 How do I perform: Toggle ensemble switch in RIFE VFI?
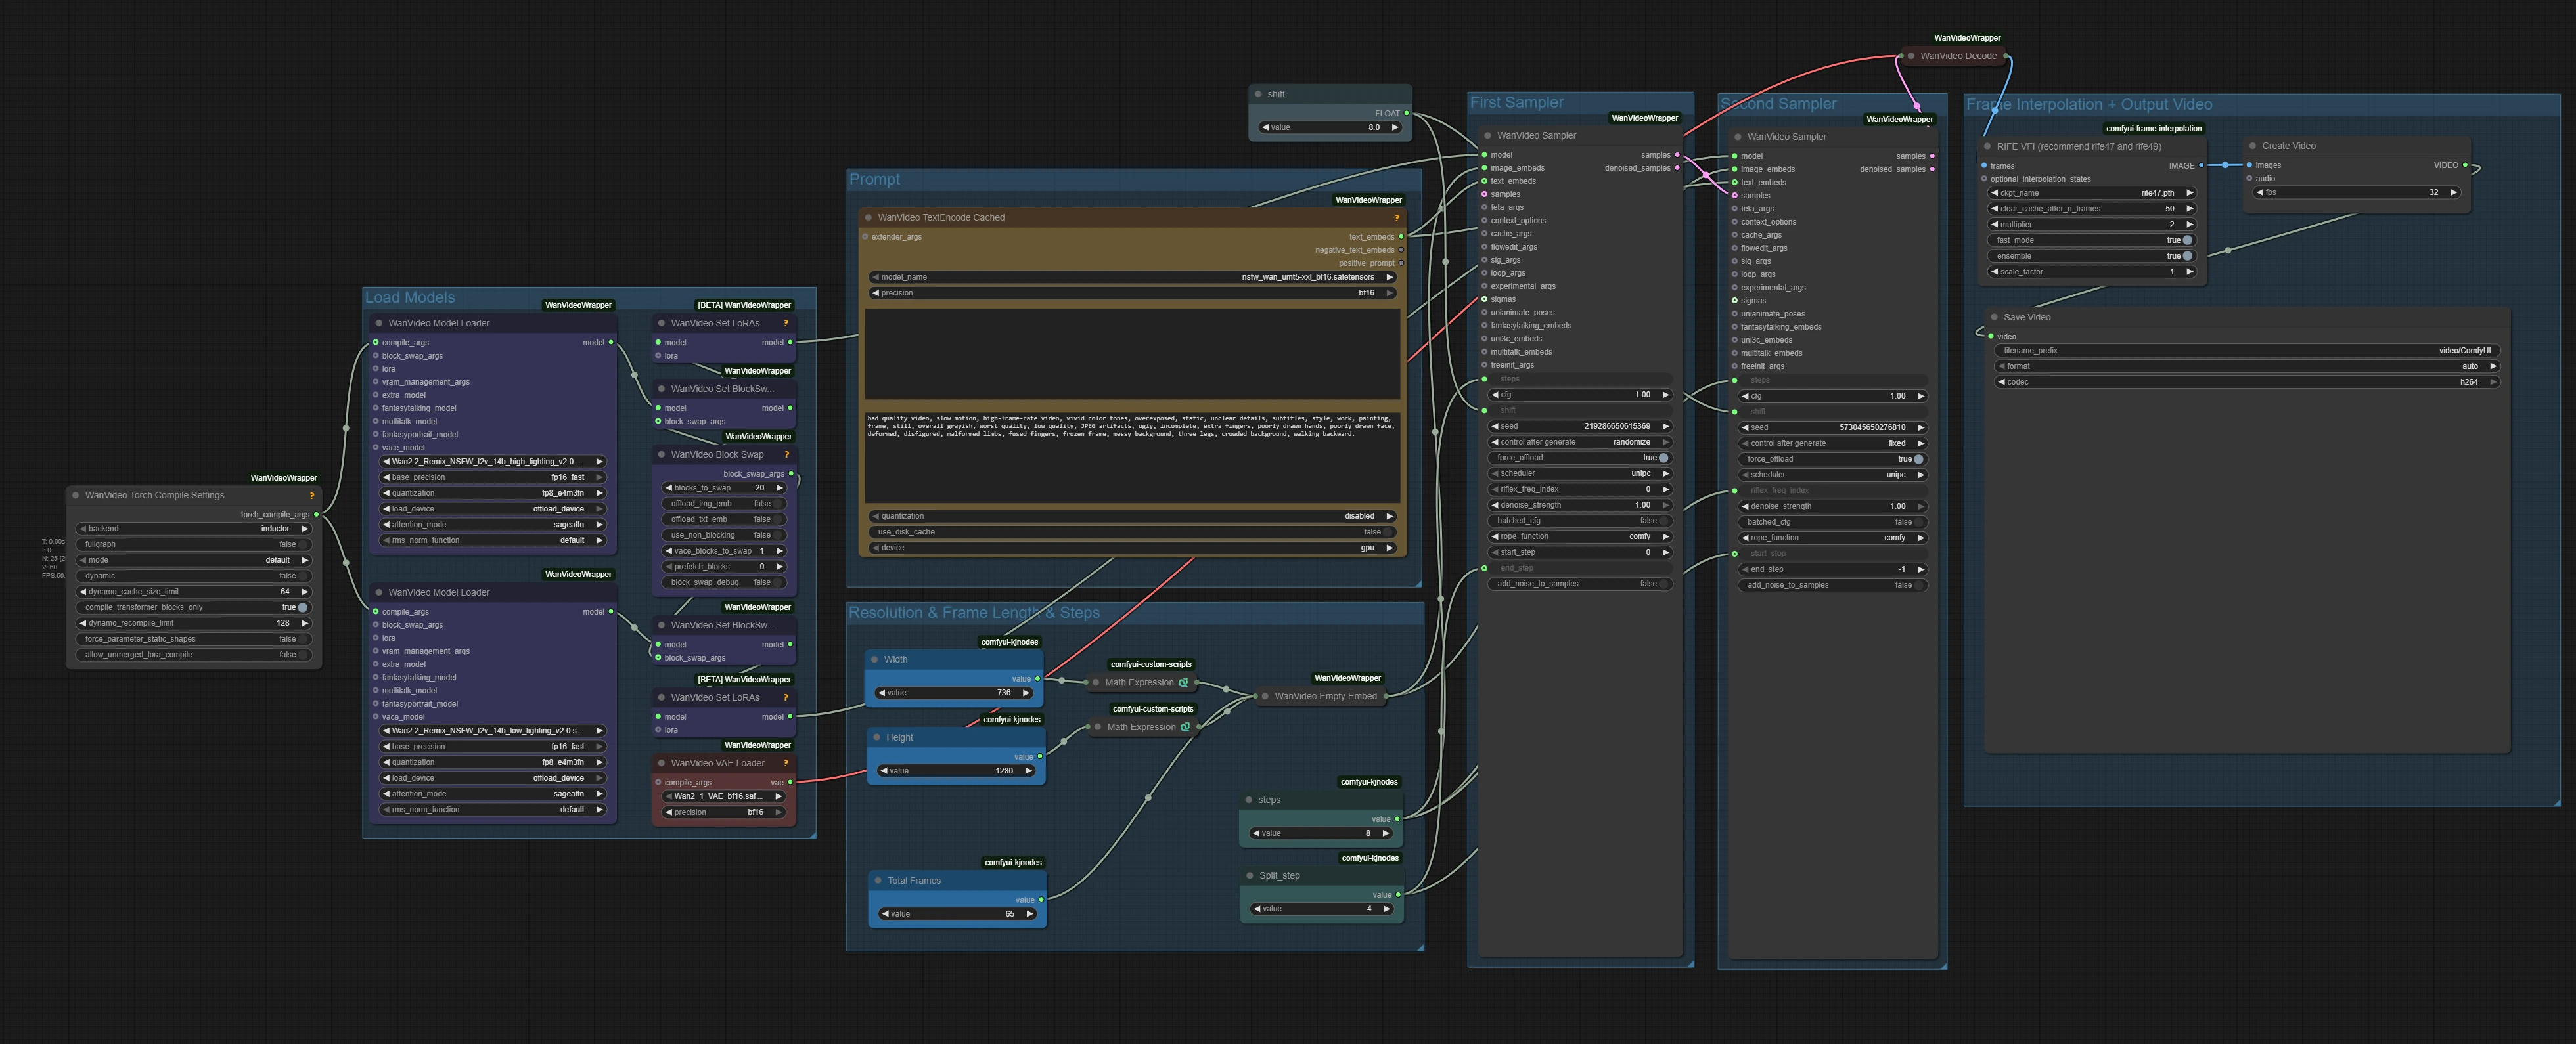2187,257
